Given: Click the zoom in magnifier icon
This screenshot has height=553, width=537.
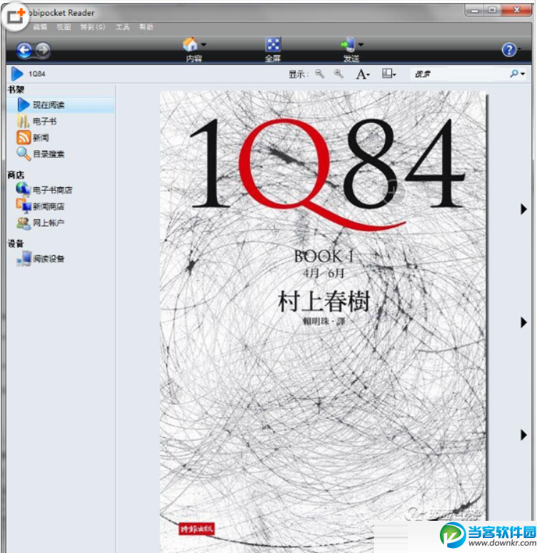Looking at the screenshot, I should 338,74.
